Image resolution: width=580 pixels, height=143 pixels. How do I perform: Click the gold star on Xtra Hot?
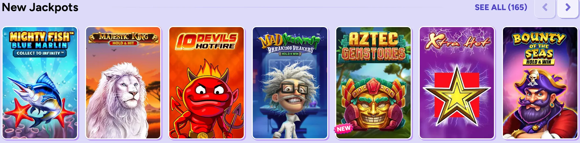[x=457, y=96]
